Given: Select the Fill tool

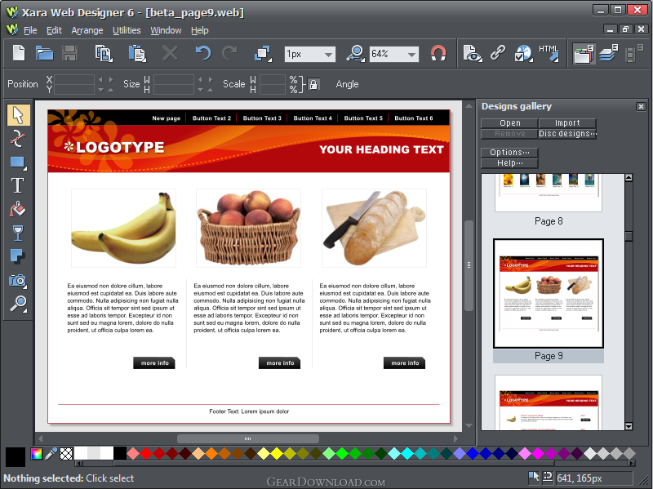Looking at the screenshot, I should [17, 209].
